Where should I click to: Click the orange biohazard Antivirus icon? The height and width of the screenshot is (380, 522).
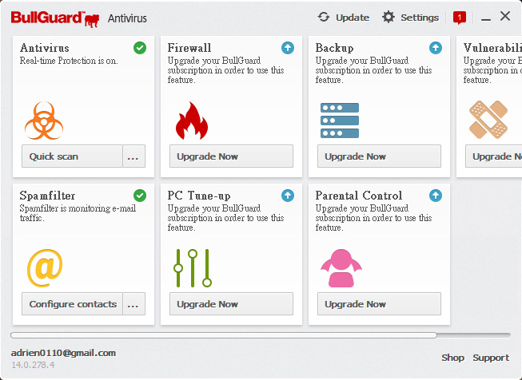click(44, 121)
